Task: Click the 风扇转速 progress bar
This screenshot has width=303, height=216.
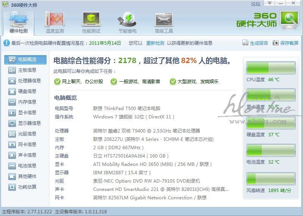Action: click(x=271, y=178)
